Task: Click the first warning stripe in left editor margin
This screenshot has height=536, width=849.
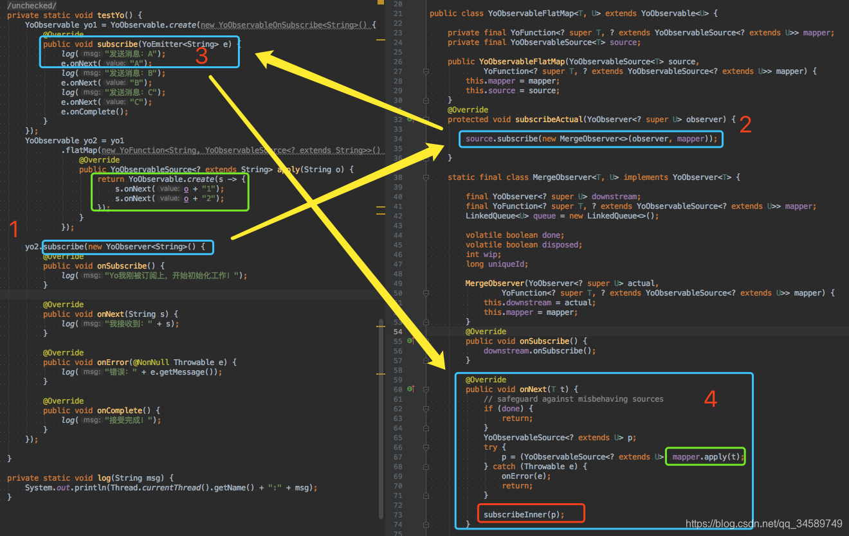Action: 381,40
